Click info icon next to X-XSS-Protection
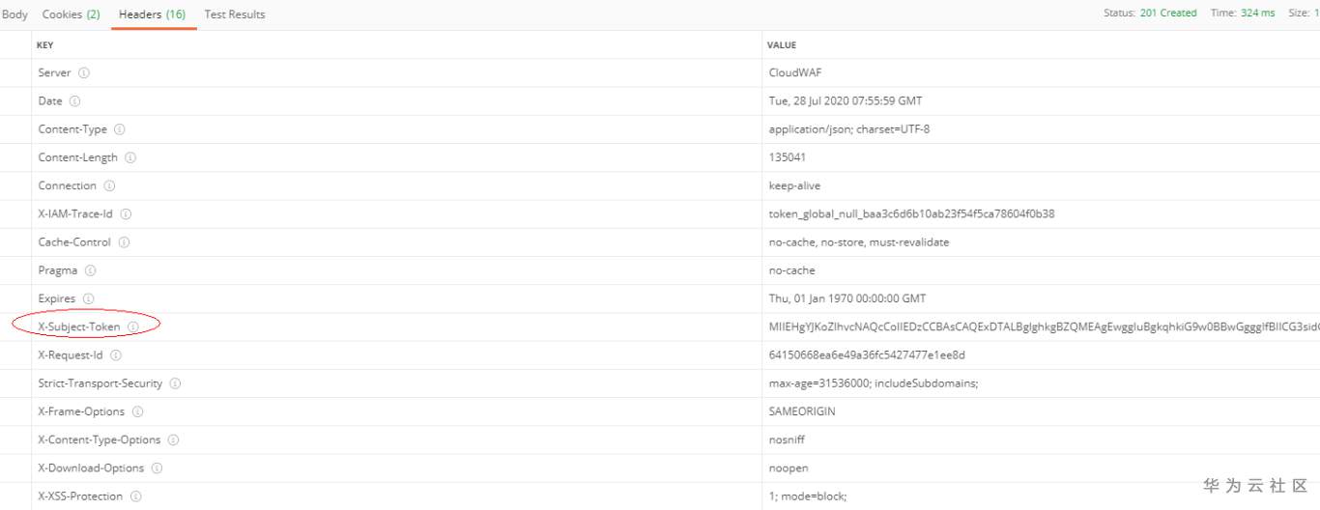Image resolution: width=1320 pixels, height=510 pixels. [135, 496]
